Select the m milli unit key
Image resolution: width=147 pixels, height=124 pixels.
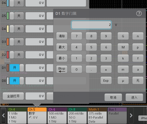coord(123,69)
